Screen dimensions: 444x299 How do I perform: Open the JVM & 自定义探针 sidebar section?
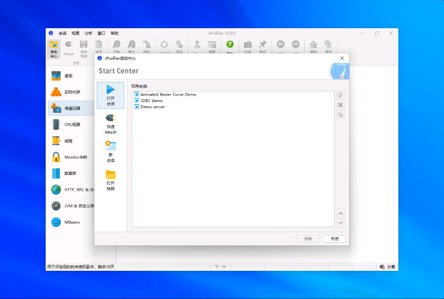pyautogui.click(x=71, y=206)
